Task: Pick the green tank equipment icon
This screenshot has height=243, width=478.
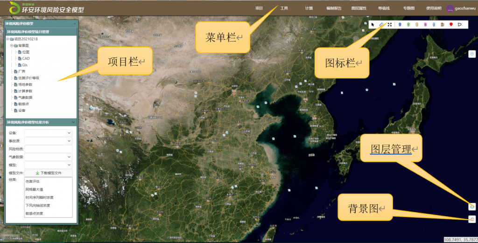Action: coord(408,24)
